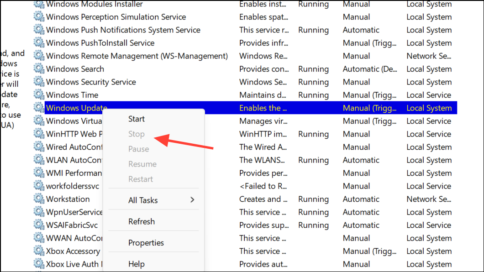Click Running status in the Windows Time row
Image resolution: width=484 pixels, height=272 pixels.
click(313, 95)
